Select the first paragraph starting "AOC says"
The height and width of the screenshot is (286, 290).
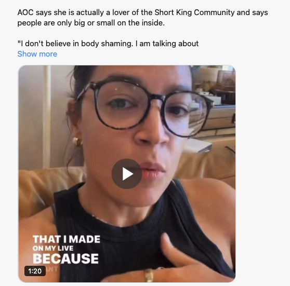click(142, 18)
